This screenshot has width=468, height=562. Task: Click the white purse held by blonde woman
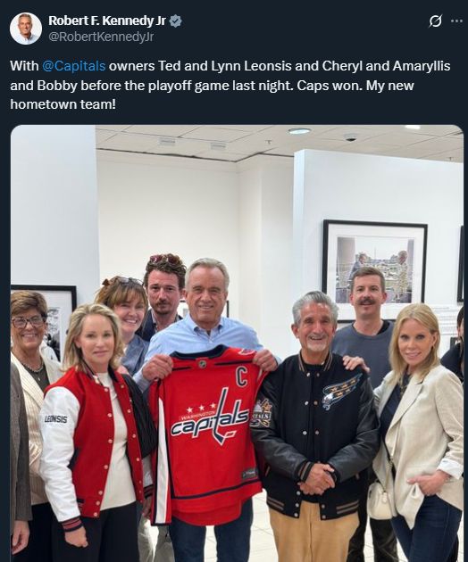coord(380,500)
